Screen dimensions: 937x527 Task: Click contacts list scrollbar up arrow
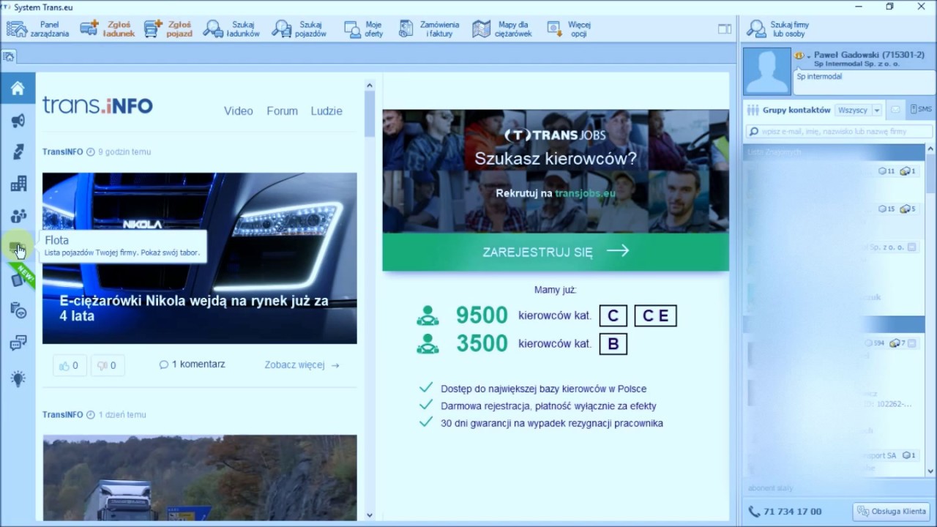click(931, 148)
